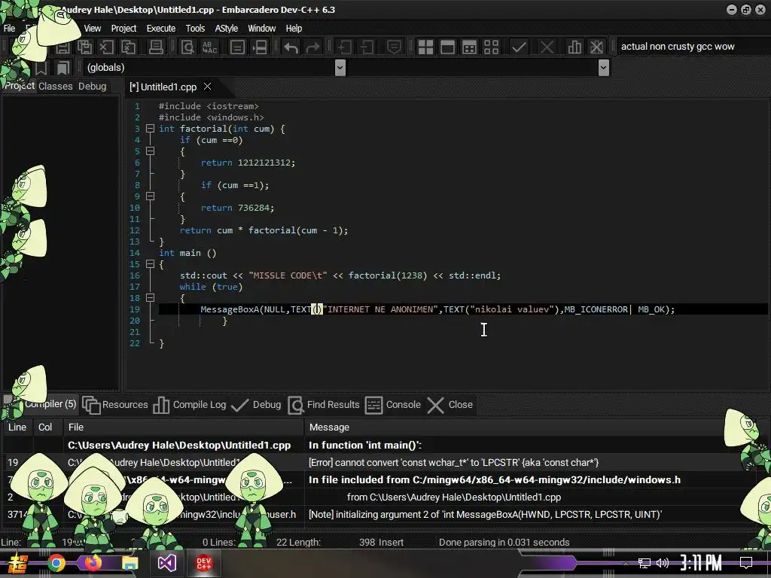Image resolution: width=771 pixels, height=578 pixels.
Task: Start debugging with checkmark toolbar icon
Action: pos(519,47)
